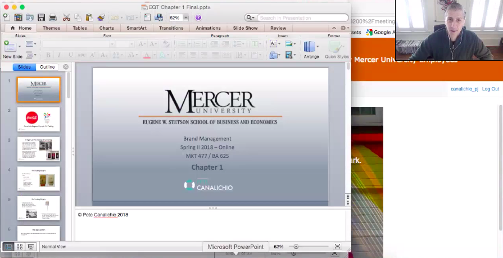
Task: Click the Open file icon
Action: tap(30, 17)
